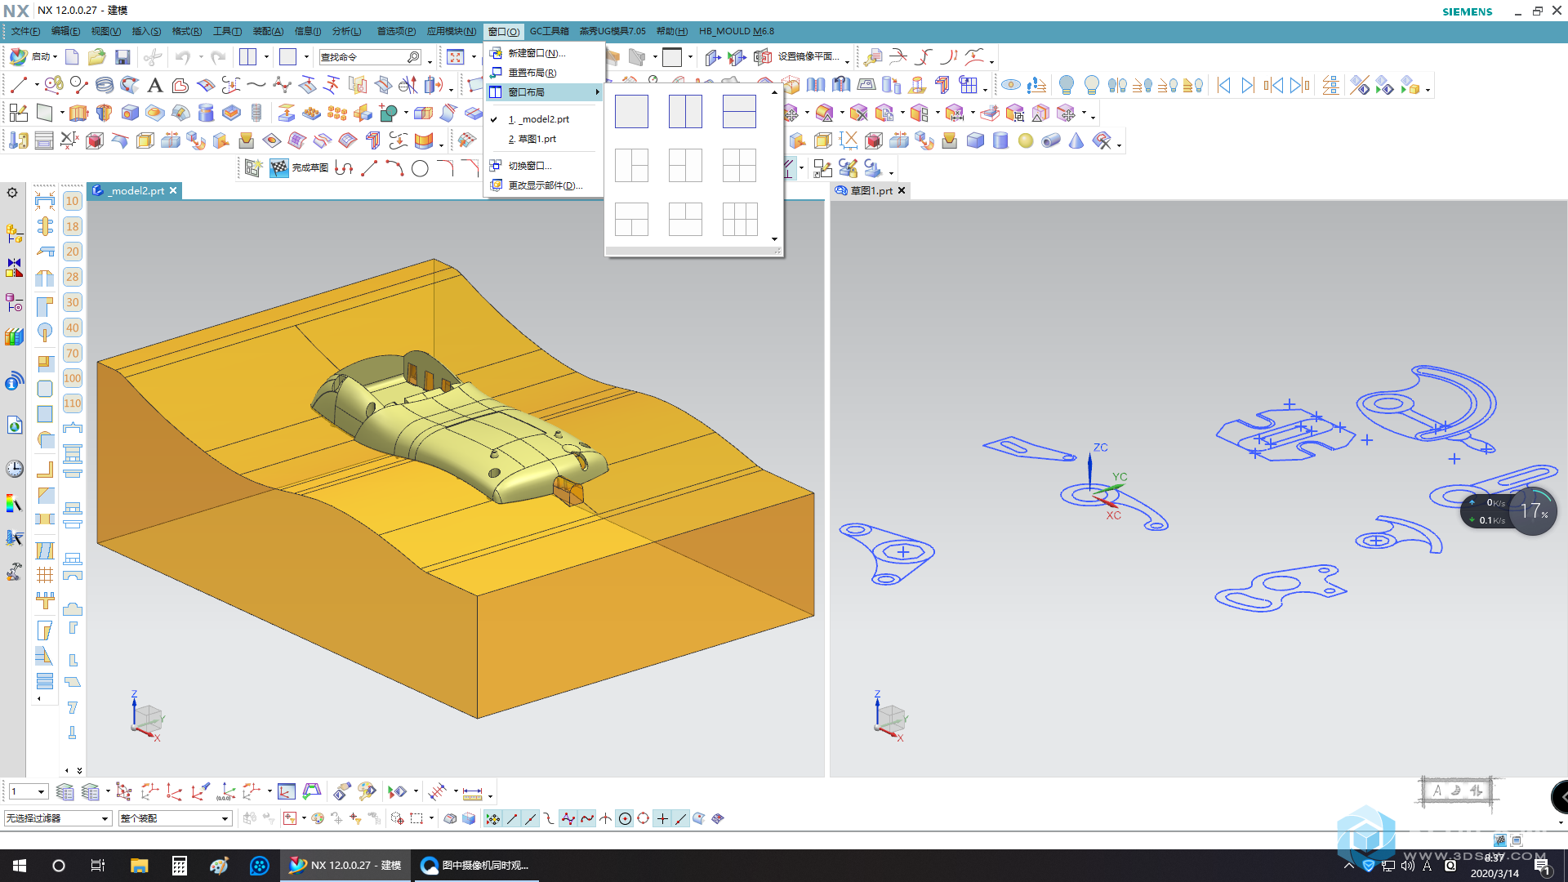Select the Text 'A' tool
This screenshot has height=882, width=1568.
[x=154, y=84]
